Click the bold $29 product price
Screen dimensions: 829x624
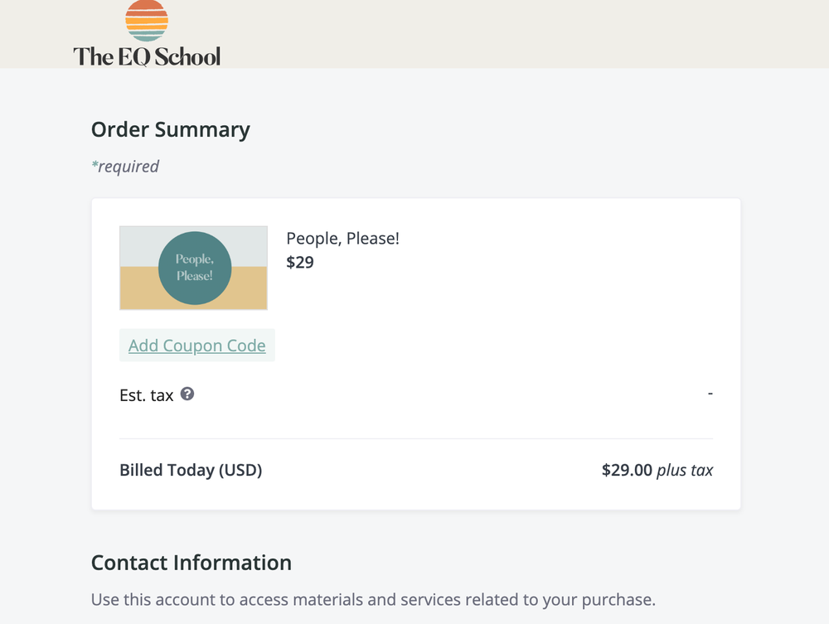(300, 263)
